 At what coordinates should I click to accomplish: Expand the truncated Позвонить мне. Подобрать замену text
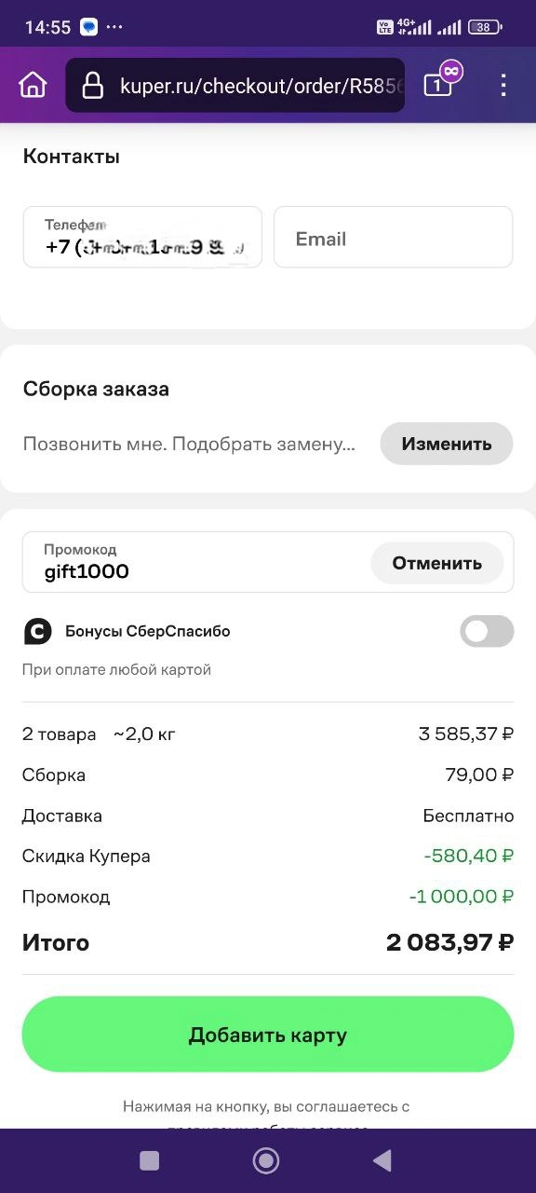(x=189, y=444)
